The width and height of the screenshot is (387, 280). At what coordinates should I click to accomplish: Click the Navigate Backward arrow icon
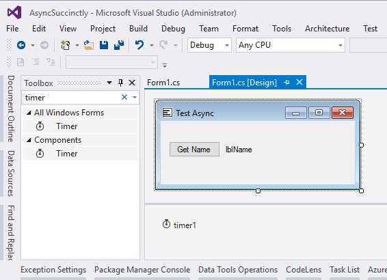click(x=21, y=45)
